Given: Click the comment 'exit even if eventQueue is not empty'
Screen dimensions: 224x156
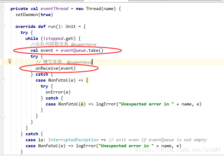Looking at the screenshot, I should click(157, 140).
